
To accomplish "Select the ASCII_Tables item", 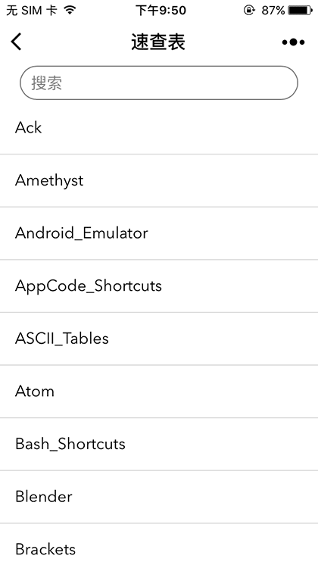I will pyautogui.click(x=159, y=339).
